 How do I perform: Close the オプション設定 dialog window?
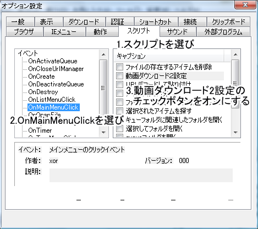tap(245, 4)
